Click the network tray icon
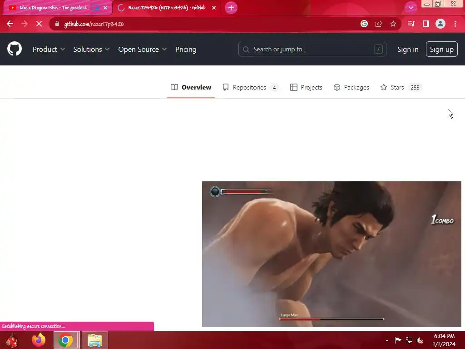The height and width of the screenshot is (349, 465). (409, 340)
